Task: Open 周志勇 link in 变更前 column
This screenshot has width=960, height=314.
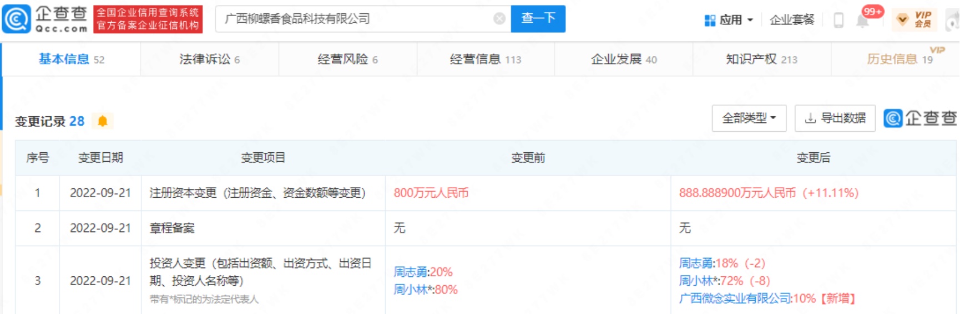Action: pos(410,272)
